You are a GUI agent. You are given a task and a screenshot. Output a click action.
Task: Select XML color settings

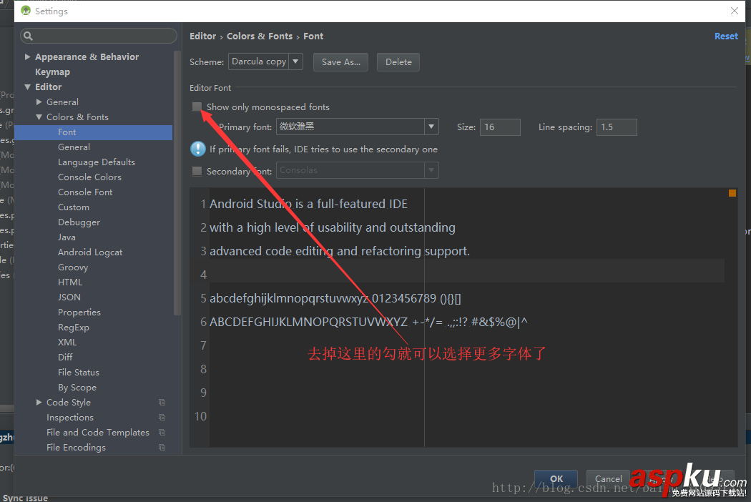[x=67, y=342]
